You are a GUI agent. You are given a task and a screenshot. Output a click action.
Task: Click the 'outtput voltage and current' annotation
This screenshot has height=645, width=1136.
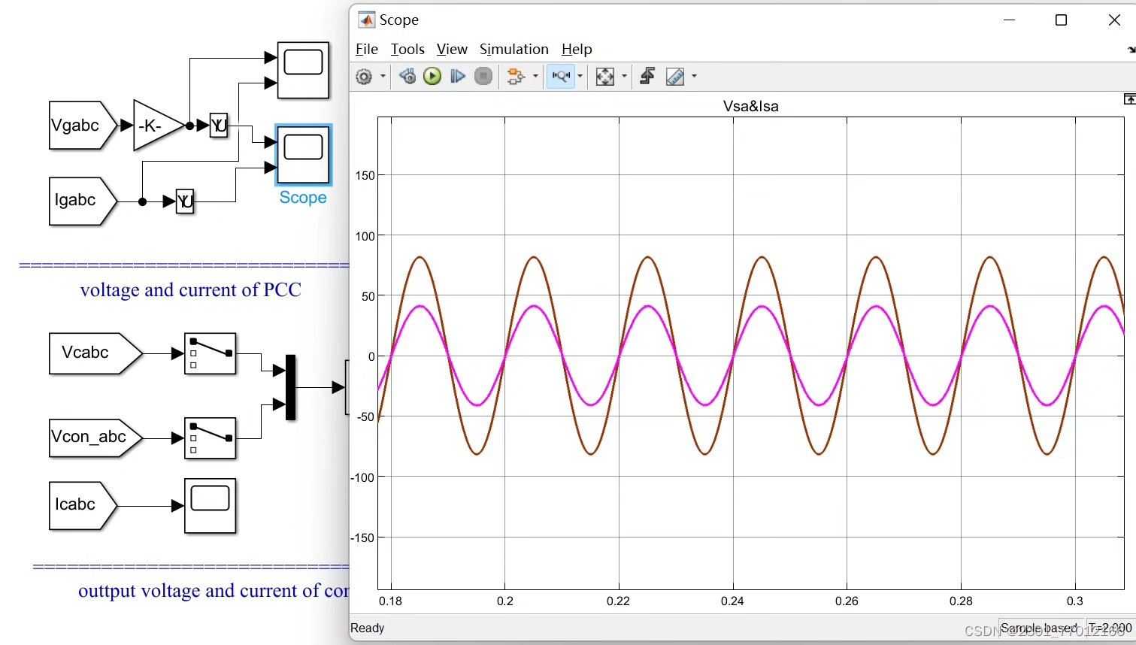[x=214, y=591]
